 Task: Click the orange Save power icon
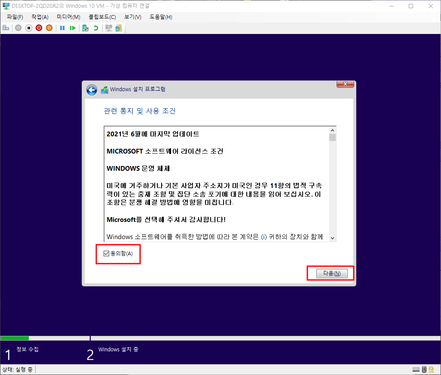49,28
